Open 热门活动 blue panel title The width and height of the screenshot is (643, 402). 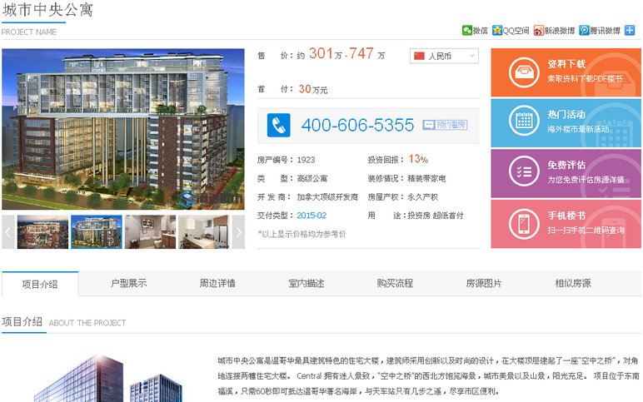click(566, 114)
